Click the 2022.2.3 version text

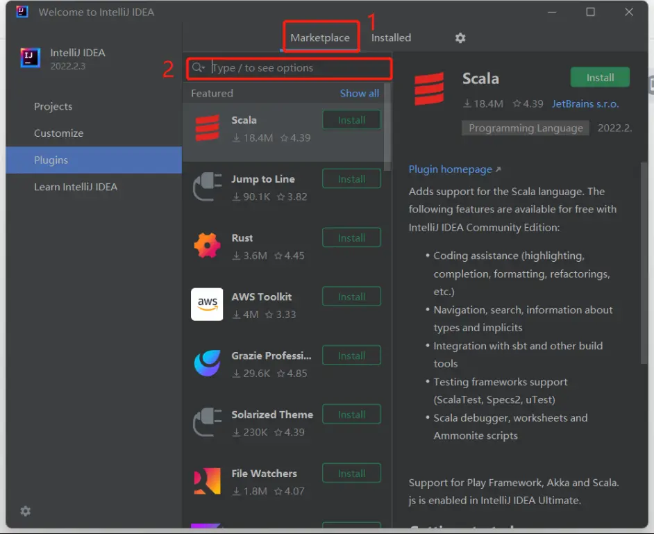pyautogui.click(x=67, y=66)
